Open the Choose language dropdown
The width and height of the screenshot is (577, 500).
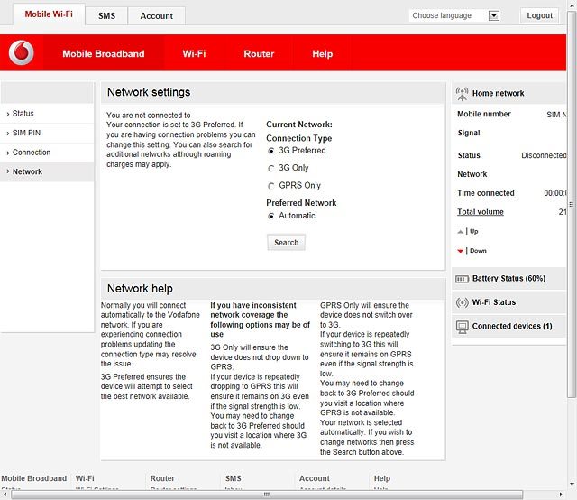tap(454, 15)
